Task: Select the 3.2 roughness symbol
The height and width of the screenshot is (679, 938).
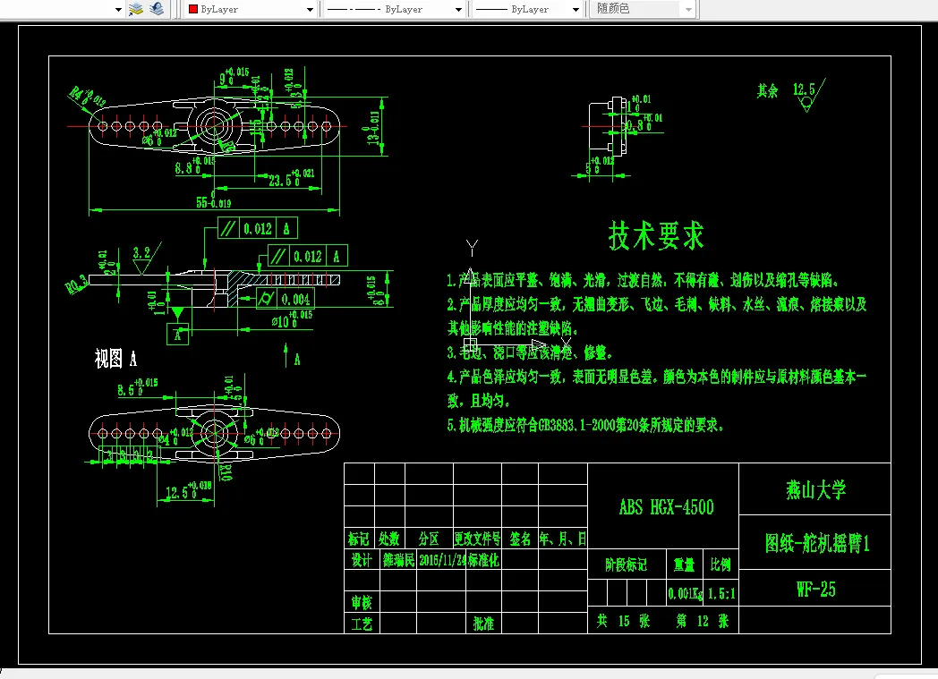Action: (x=141, y=252)
